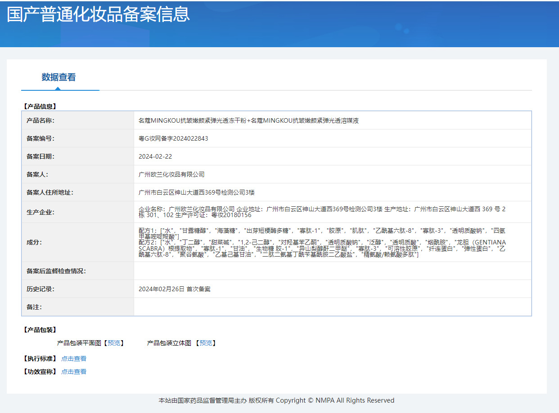This screenshot has height=413, width=559.
Task: Open 预览 link for 产品包装立体图
Action: click(x=206, y=343)
